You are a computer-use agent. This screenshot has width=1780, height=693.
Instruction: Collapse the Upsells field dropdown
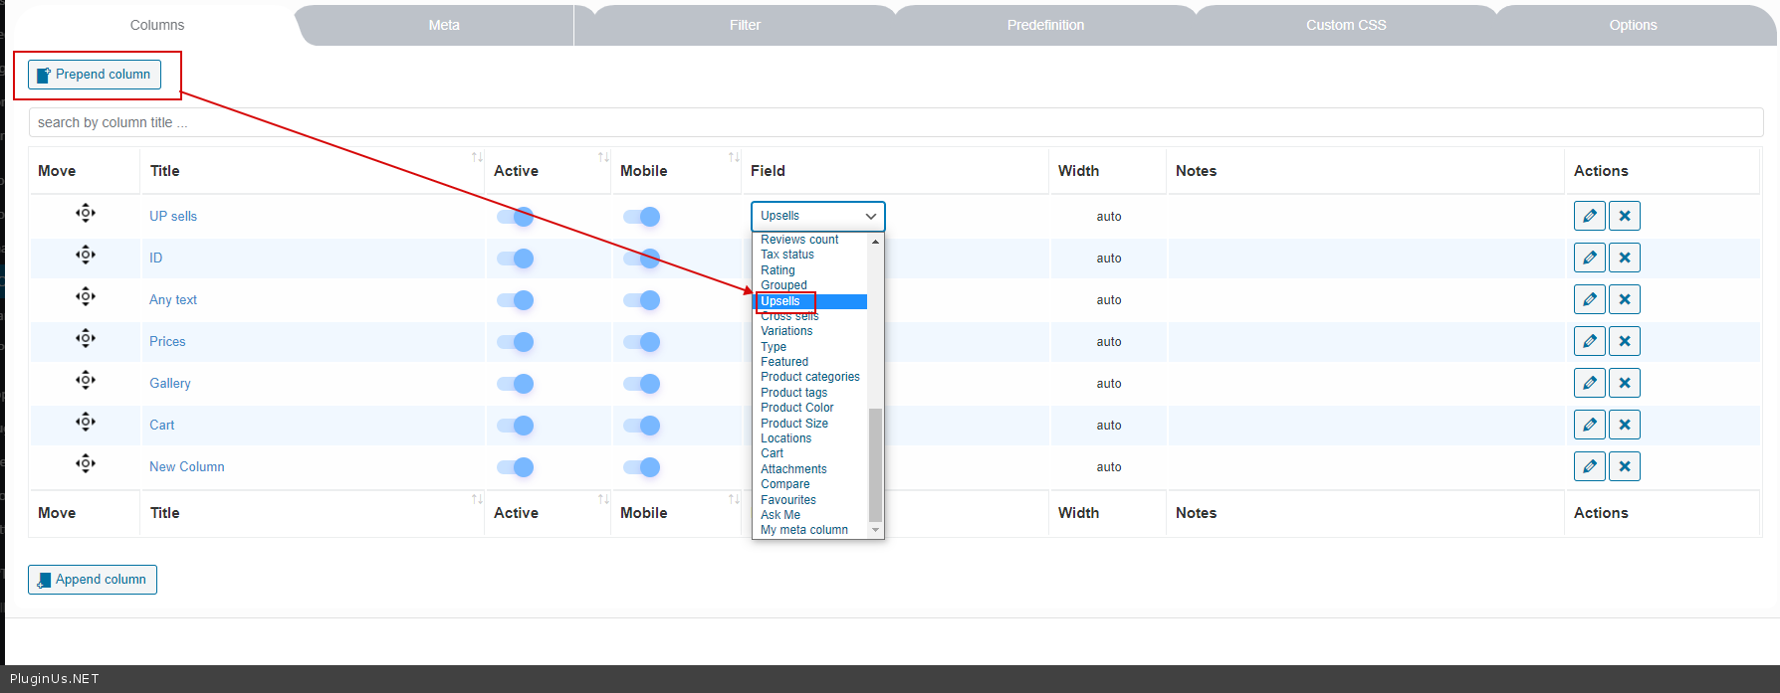817,216
